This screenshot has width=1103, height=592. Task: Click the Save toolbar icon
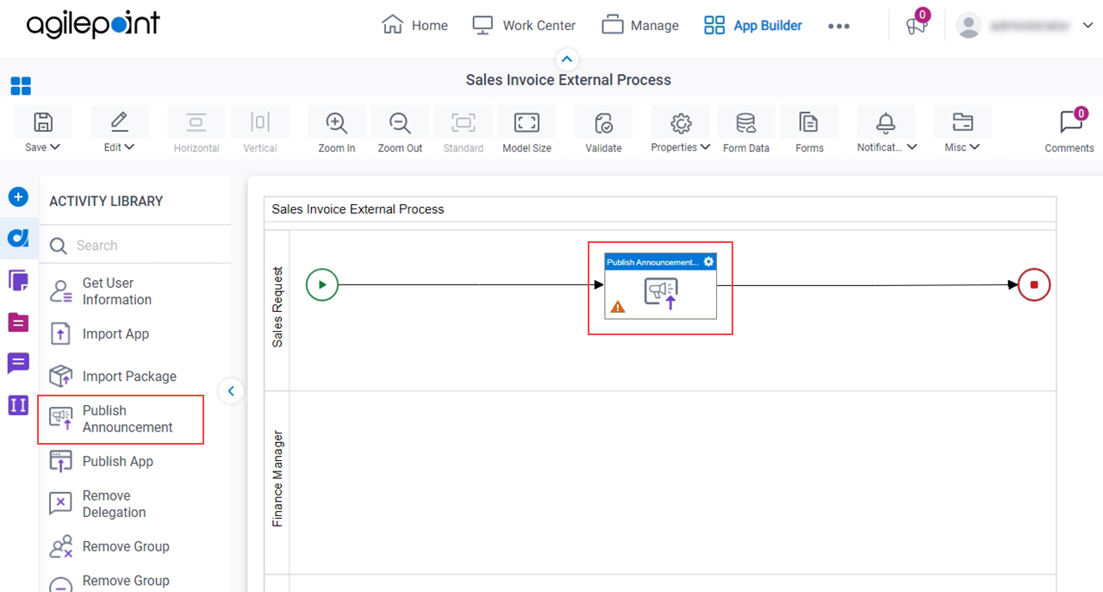tap(43, 122)
